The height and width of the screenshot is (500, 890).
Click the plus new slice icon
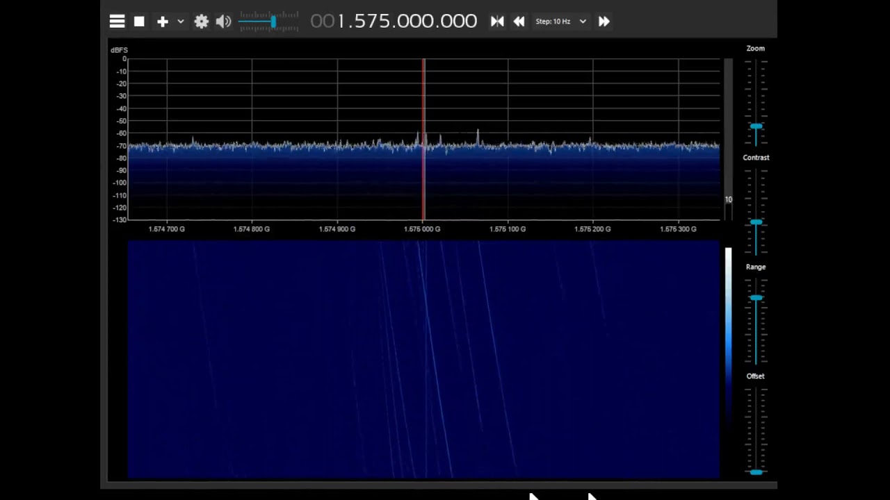[162, 22]
